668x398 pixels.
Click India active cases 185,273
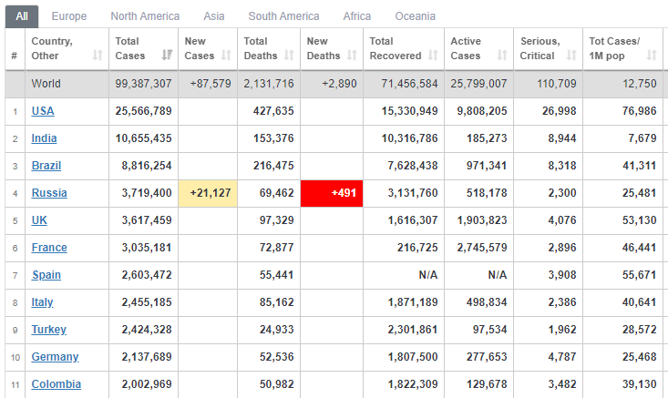(x=487, y=138)
